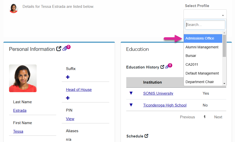Focus the profile Search input field

205,25
